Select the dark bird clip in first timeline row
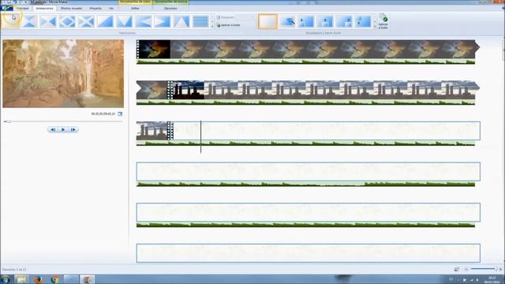The width and height of the screenshot is (505, 284). click(x=153, y=49)
